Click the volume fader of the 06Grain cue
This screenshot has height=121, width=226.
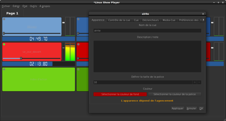coord(63,23)
